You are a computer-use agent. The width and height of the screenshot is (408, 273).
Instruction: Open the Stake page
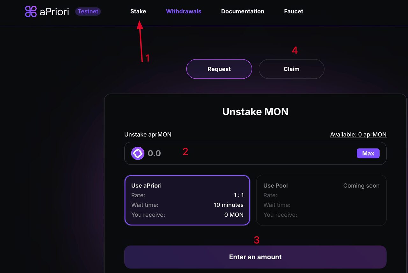tap(138, 11)
